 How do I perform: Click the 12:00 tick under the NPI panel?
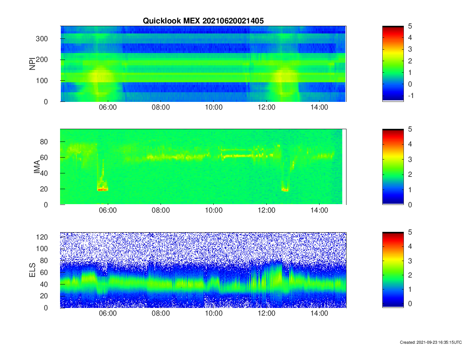[x=266, y=107]
